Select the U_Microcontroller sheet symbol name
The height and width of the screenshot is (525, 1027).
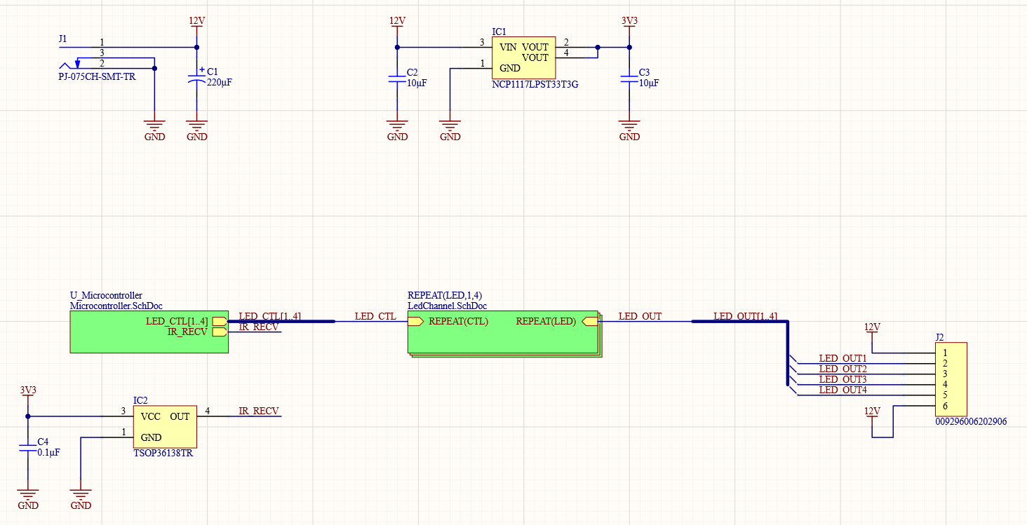click(x=106, y=295)
